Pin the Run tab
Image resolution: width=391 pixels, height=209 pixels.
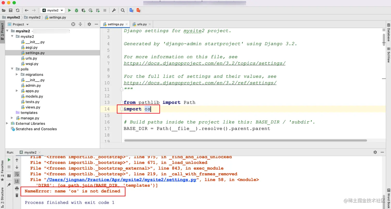tap(9, 185)
